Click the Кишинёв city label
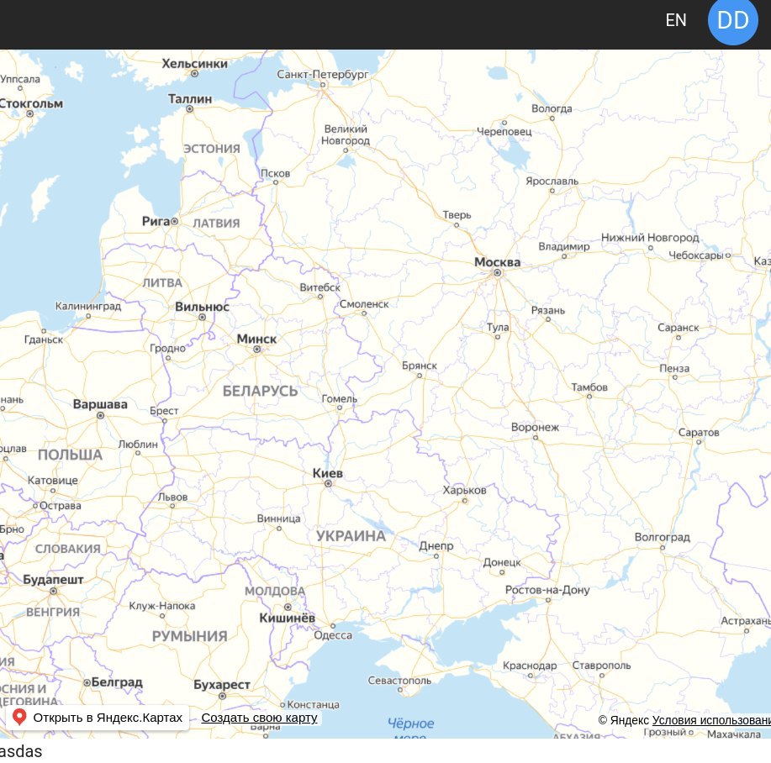This screenshot has width=771, height=763. (288, 618)
